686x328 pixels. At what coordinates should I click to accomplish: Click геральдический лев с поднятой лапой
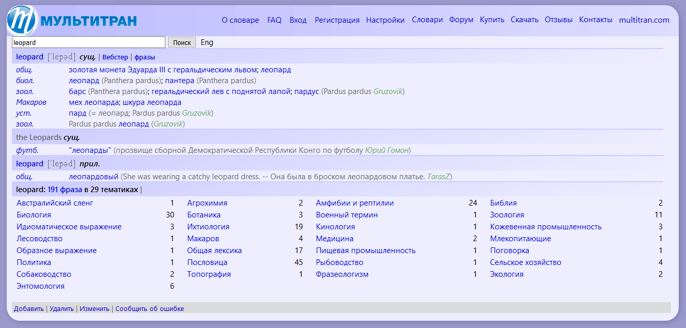point(221,91)
